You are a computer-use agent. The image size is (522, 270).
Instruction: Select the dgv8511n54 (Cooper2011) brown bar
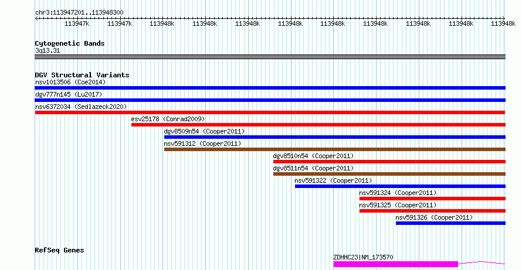tap(389, 174)
